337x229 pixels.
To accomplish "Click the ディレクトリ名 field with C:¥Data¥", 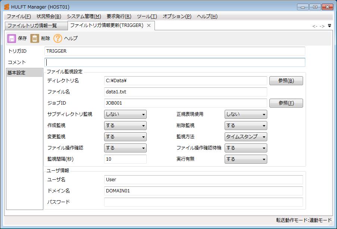I will tap(186, 81).
